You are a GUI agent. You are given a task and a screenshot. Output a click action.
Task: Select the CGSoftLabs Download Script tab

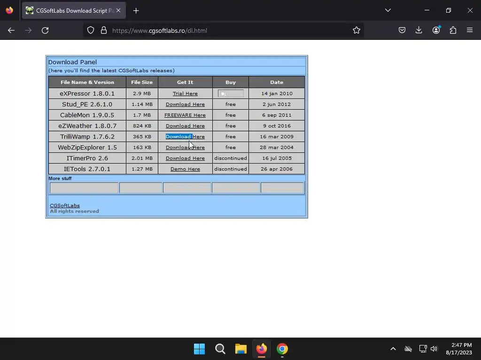[74, 10]
